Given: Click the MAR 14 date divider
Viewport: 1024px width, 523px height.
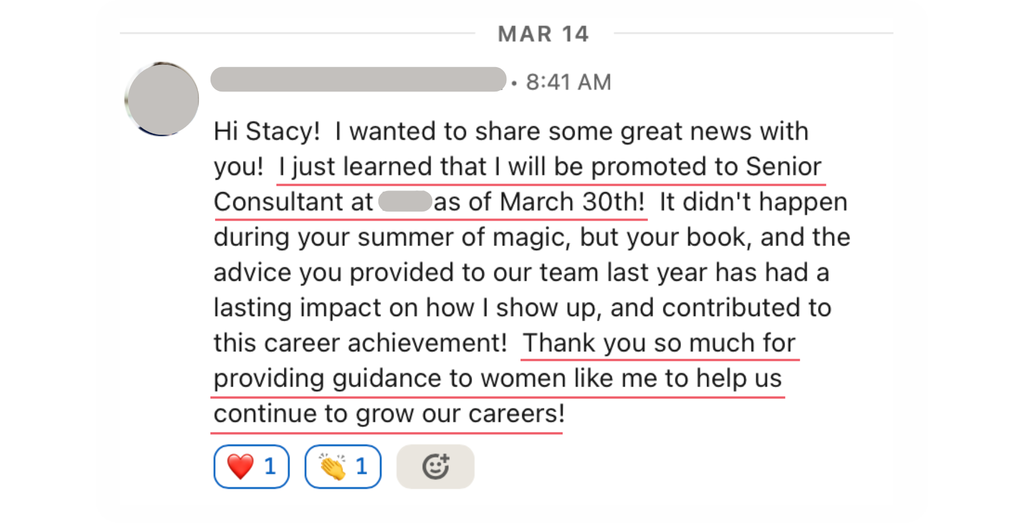Looking at the screenshot, I should [x=543, y=34].
